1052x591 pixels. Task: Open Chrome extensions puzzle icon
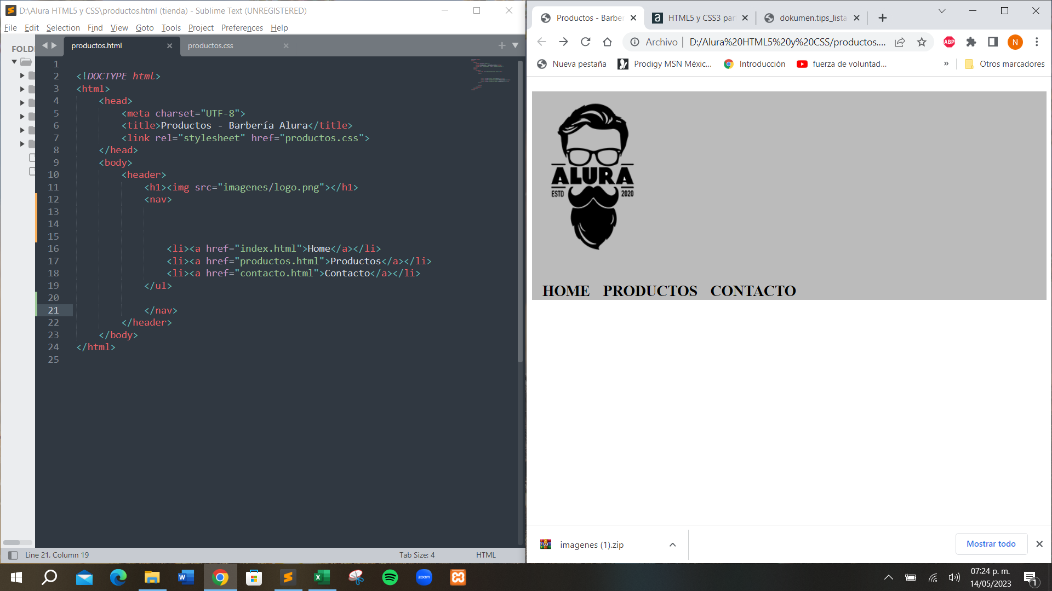971,42
